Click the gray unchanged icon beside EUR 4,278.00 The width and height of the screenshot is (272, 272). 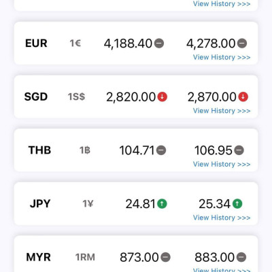click(242, 44)
